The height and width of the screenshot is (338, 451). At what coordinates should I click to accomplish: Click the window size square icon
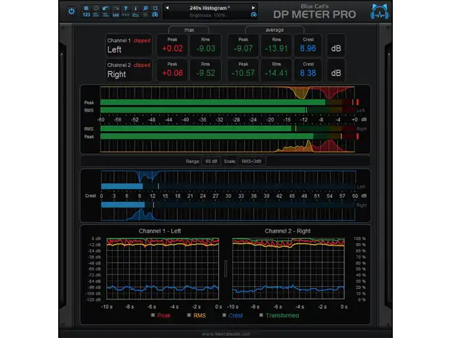click(x=156, y=8)
